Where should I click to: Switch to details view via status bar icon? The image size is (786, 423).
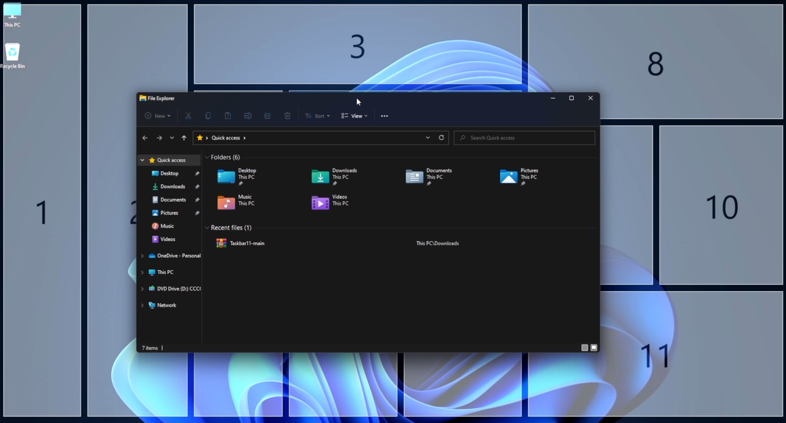584,347
